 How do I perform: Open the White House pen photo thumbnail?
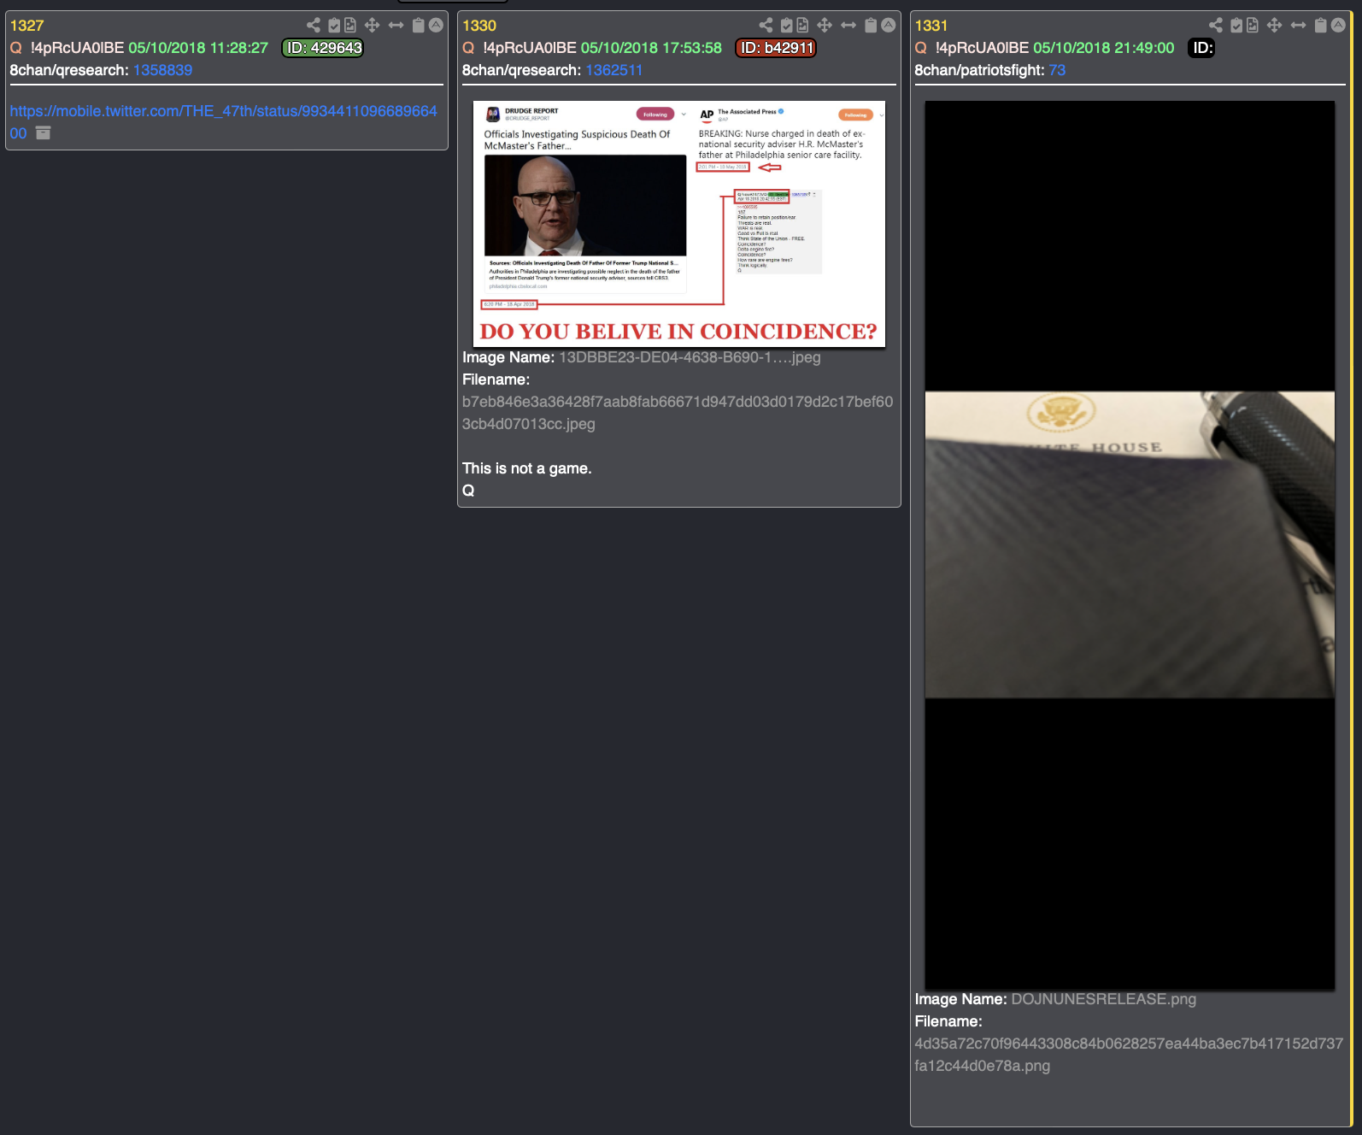[1130, 545]
